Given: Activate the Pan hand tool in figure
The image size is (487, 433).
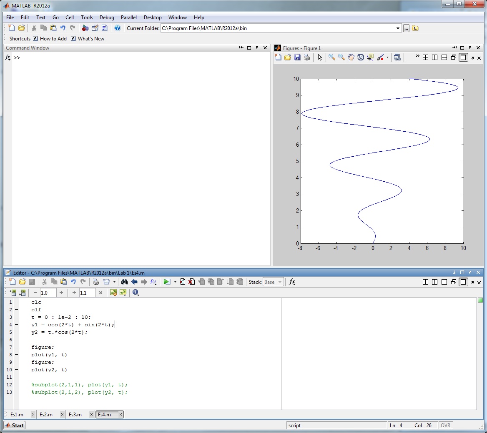Looking at the screenshot, I should click(351, 58).
